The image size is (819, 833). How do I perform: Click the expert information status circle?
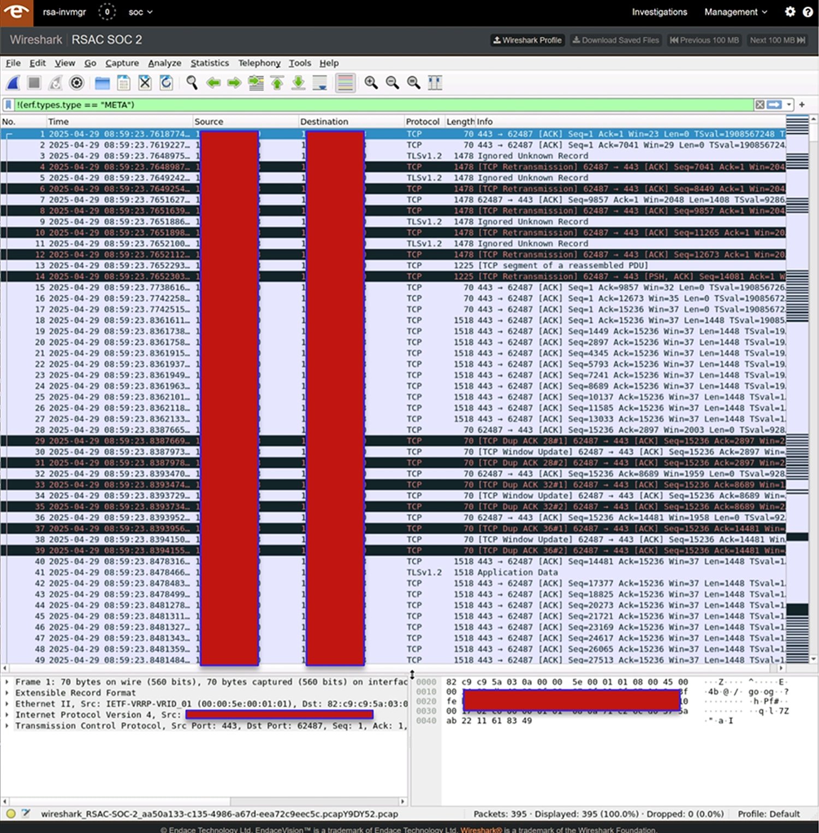10,814
